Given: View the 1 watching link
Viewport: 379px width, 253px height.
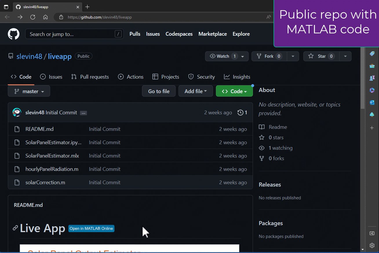Looking at the screenshot, I should coord(276,148).
